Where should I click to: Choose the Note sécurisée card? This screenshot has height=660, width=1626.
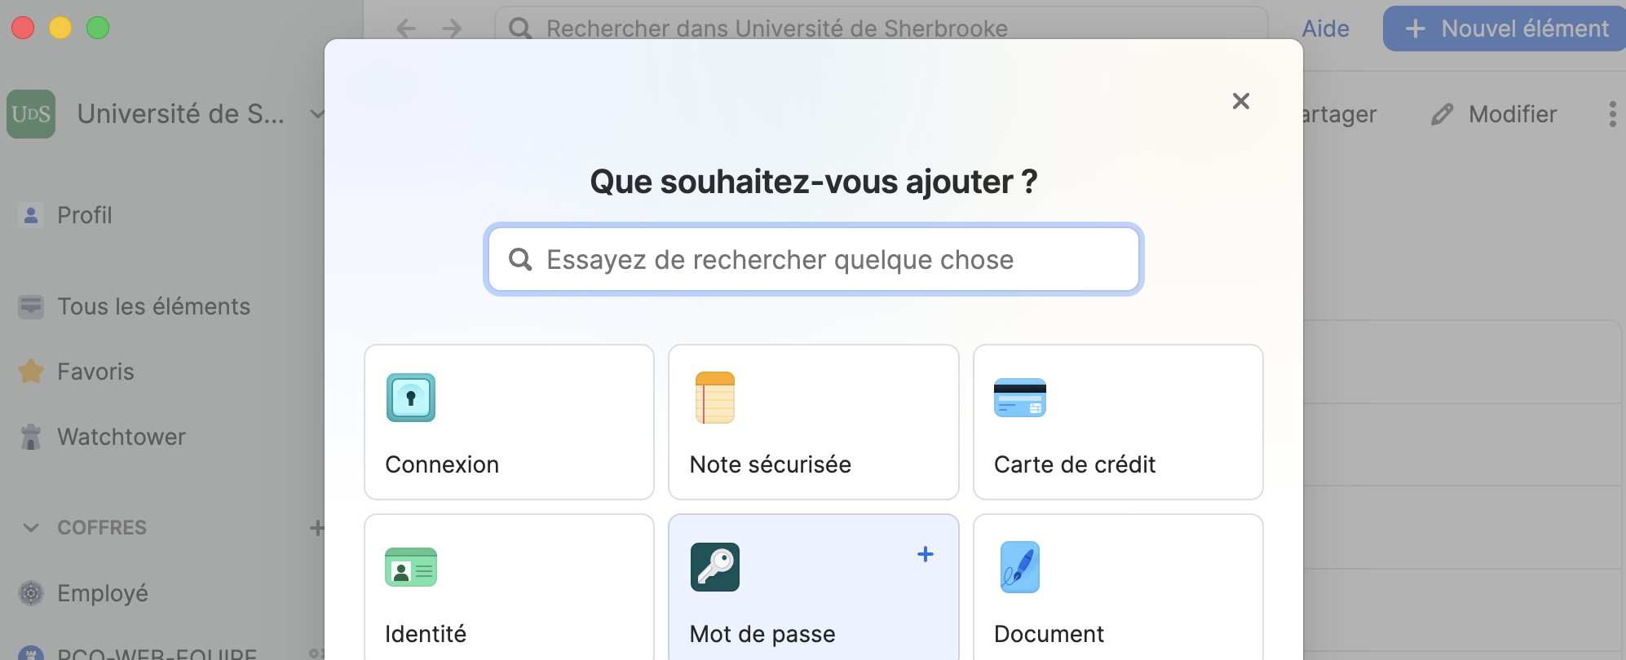[x=813, y=421]
